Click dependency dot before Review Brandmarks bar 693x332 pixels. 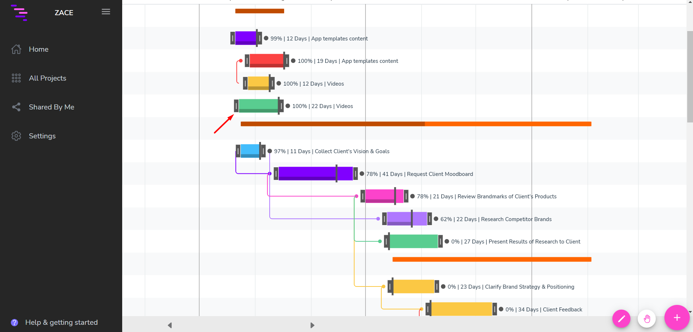[x=356, y=196]
